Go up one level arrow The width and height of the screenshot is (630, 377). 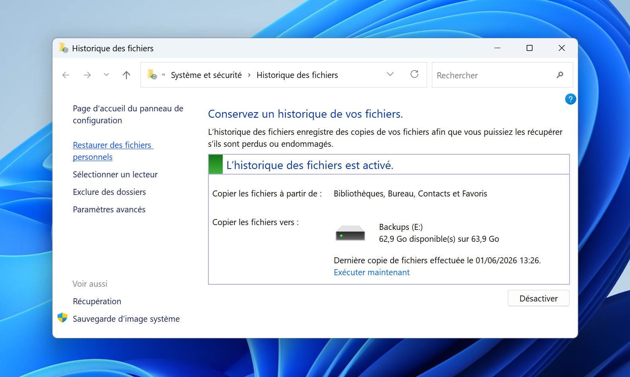[x=126, y=75]
